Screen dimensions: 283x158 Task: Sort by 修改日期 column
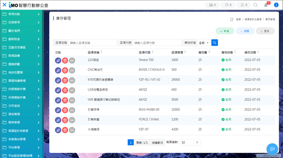coord(258,52)
